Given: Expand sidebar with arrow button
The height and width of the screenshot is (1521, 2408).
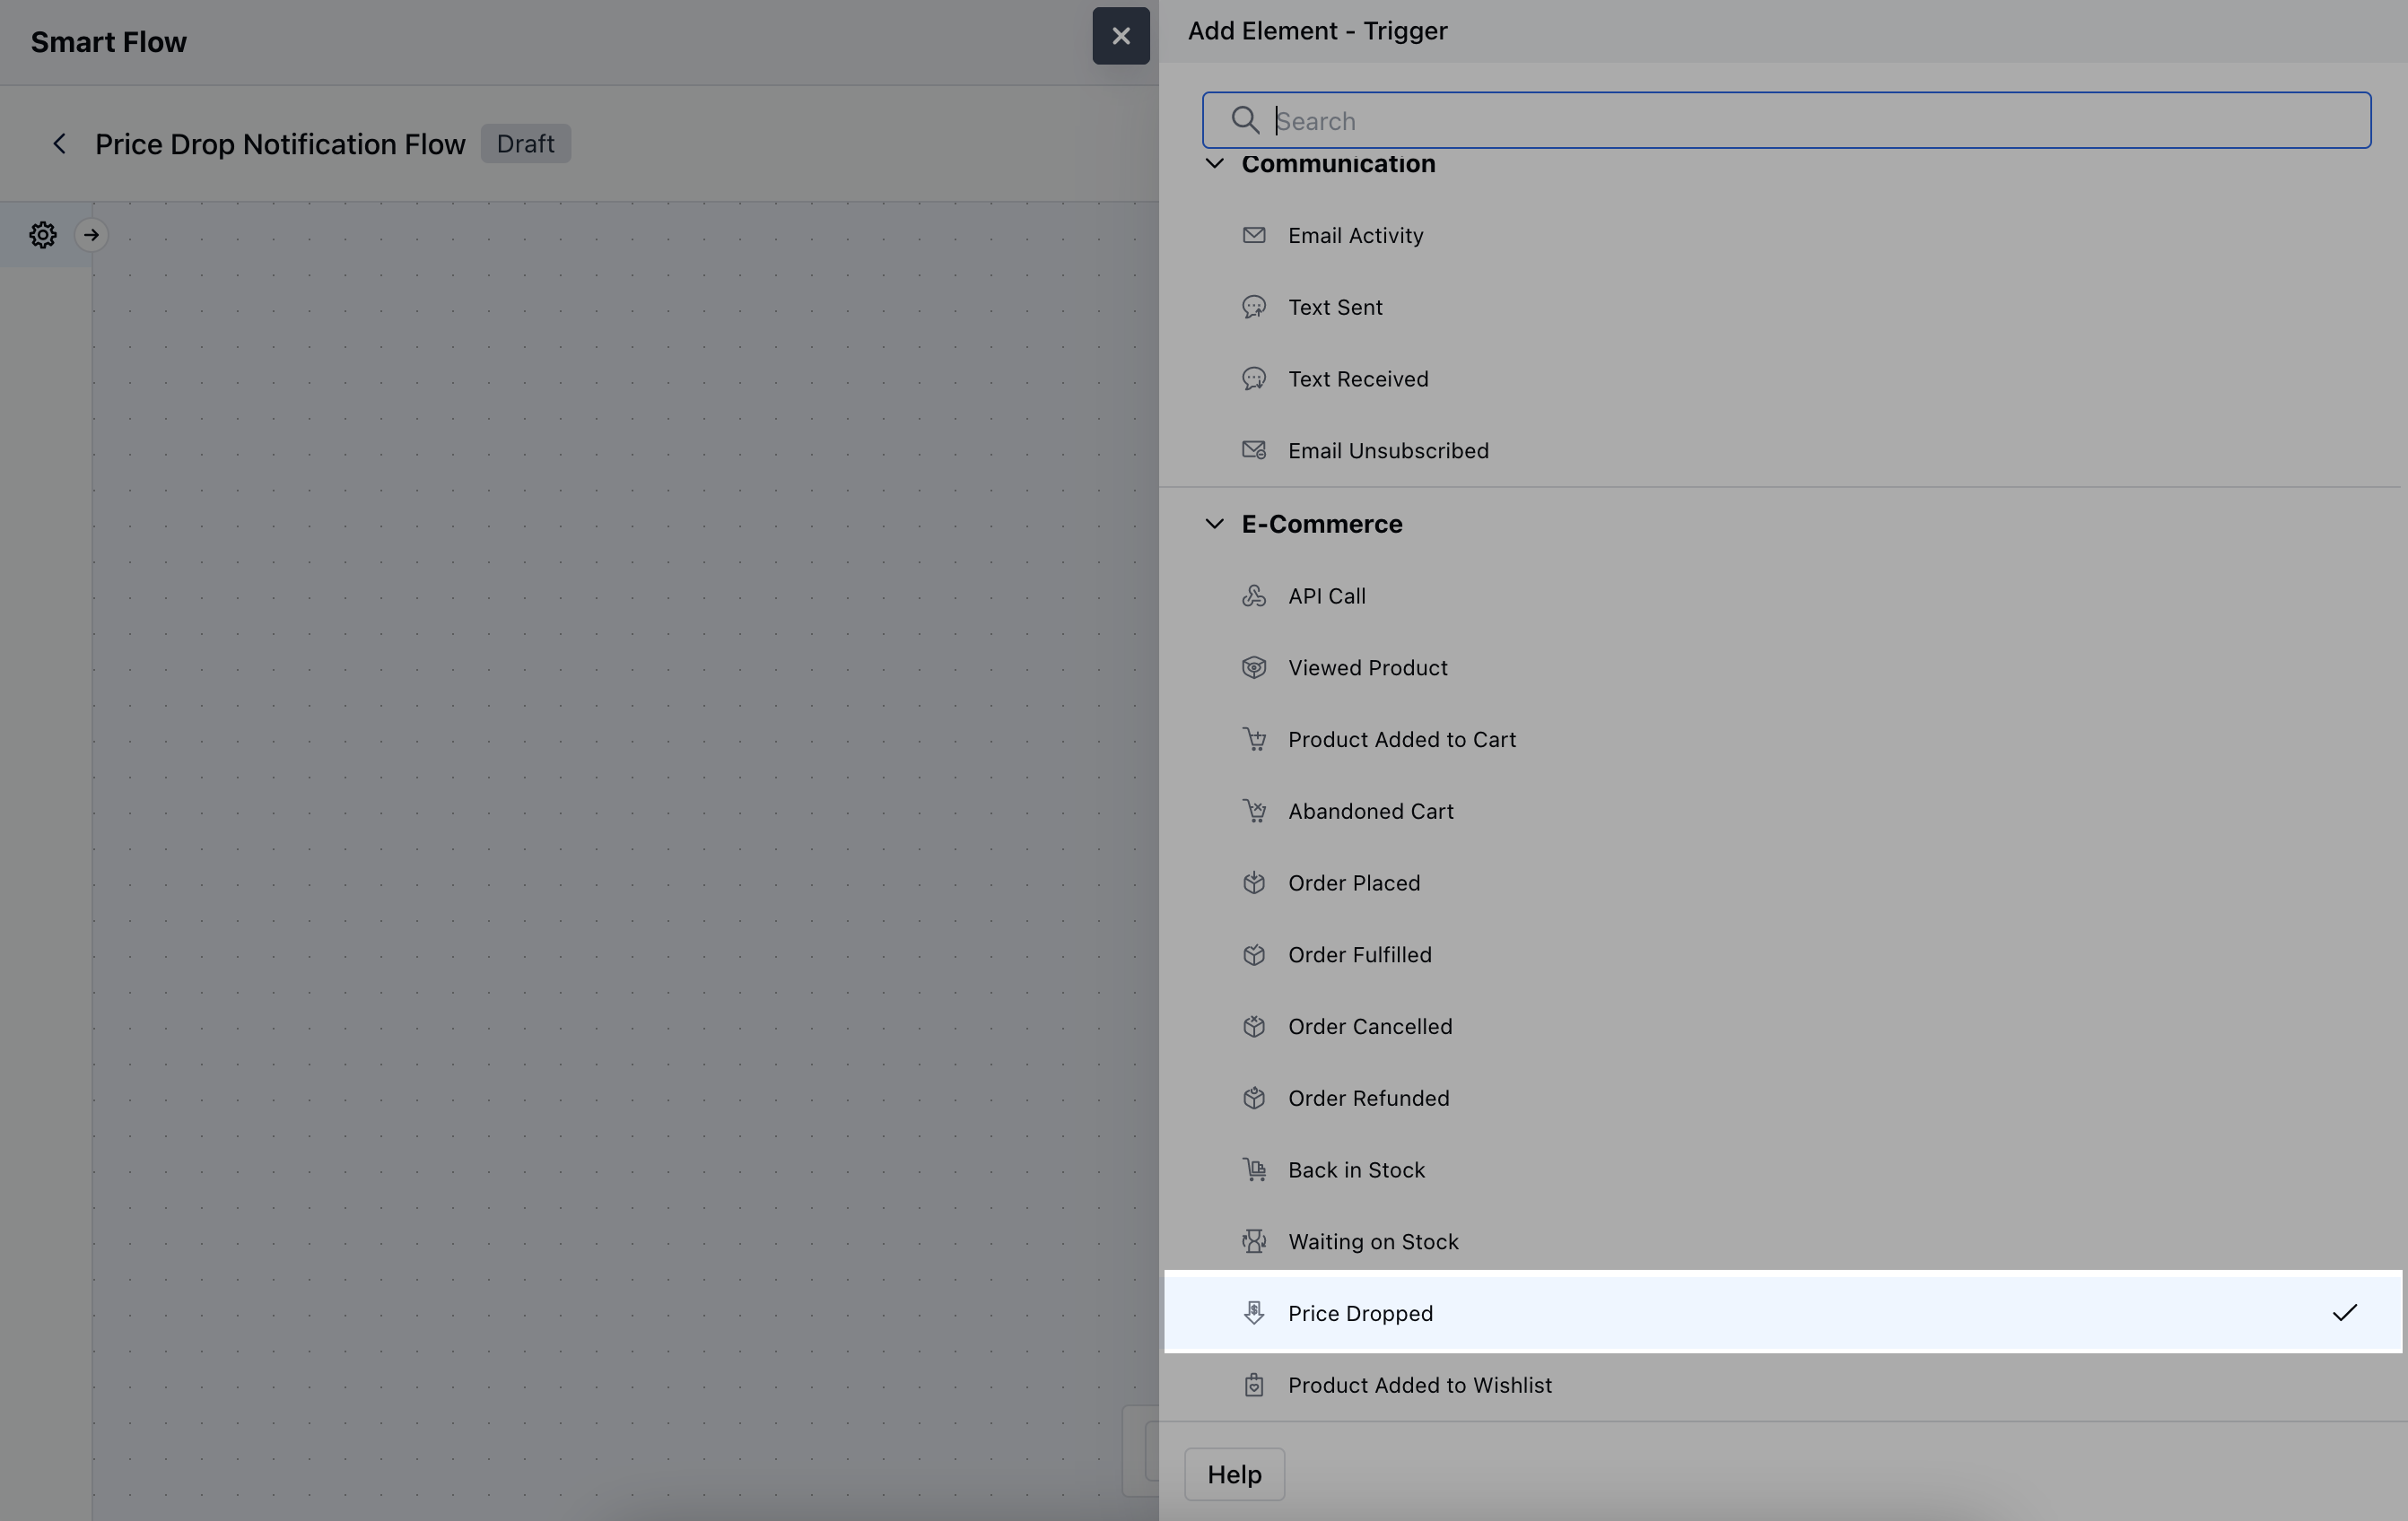Looking at the screenshot, I should (91, 235).
